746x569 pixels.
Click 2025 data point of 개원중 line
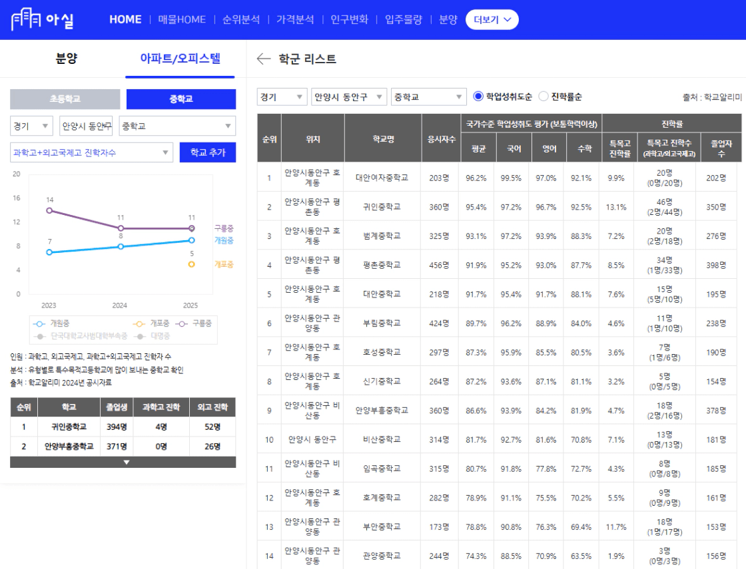pos(191,240)
